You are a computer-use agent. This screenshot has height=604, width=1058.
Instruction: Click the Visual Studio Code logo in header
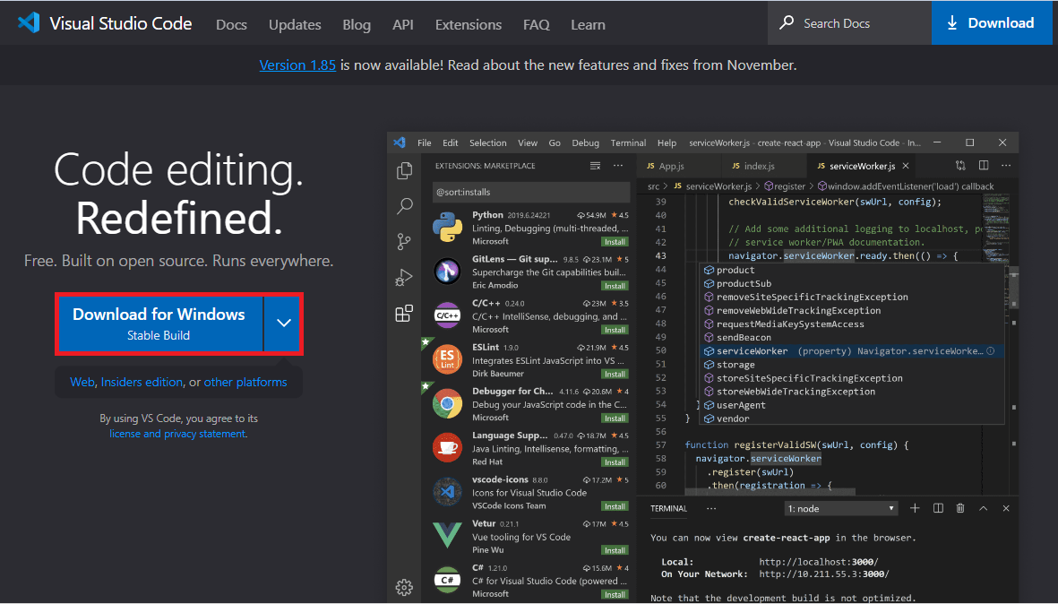coord(29,23)
